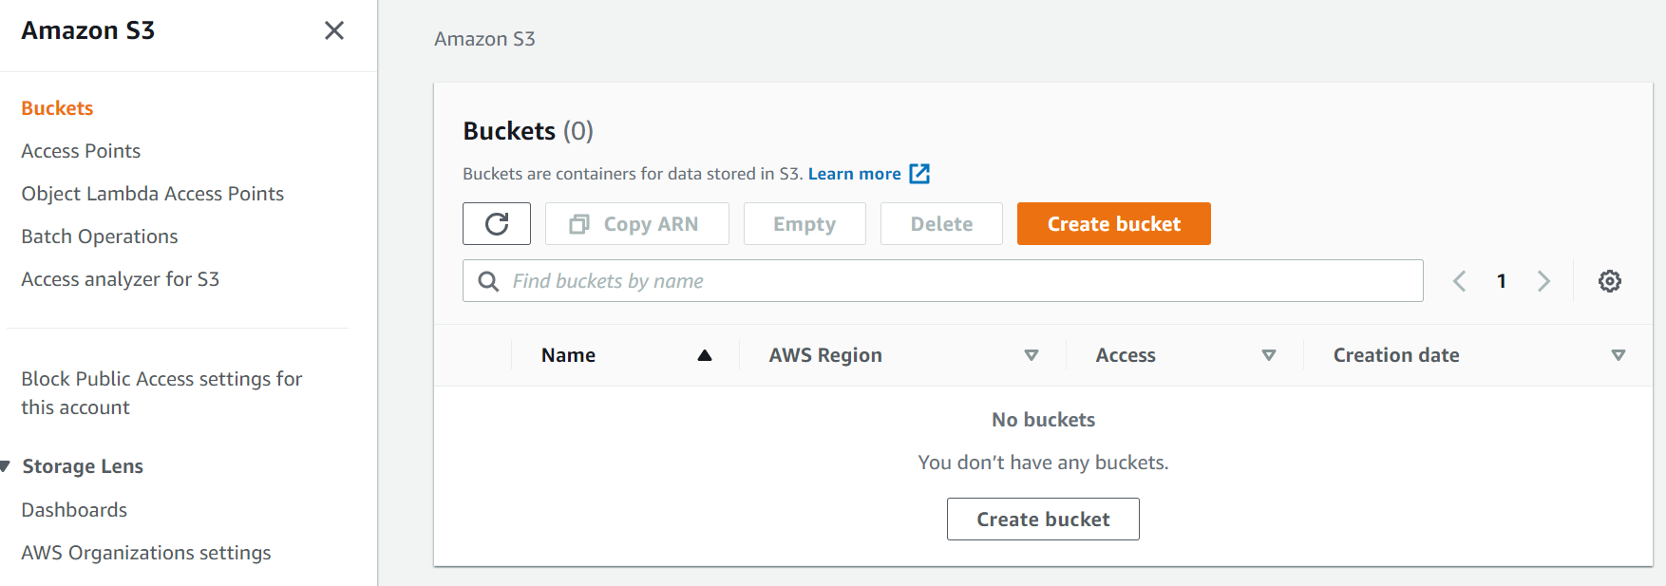Sort by Creation date arrow
The height and width of the screenshot is (586, 1666).
[x=1619, y=355]
